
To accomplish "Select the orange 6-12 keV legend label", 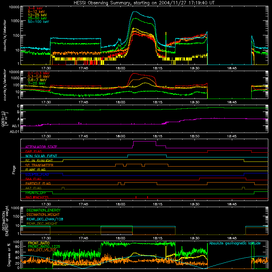I will click(x=36, y=12).
